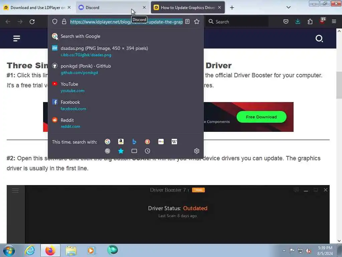This screenshot has height=257, width=342.
Task: Click the page vertical scrollbar thumb
Action: pos(339,85)
